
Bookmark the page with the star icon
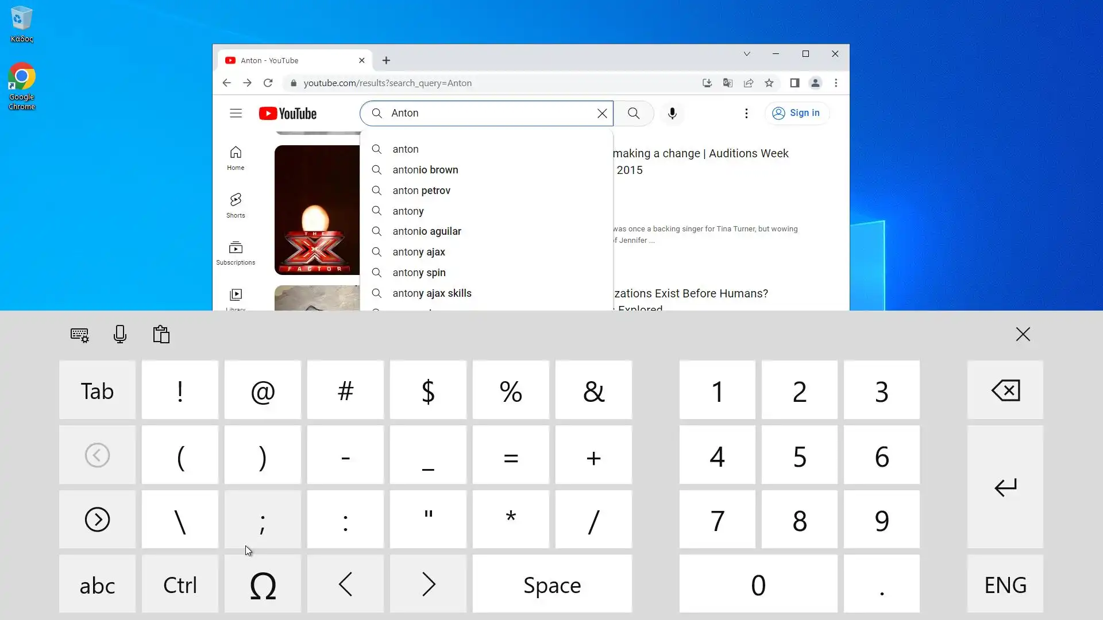pyautogui.click(x=769, y=83)
